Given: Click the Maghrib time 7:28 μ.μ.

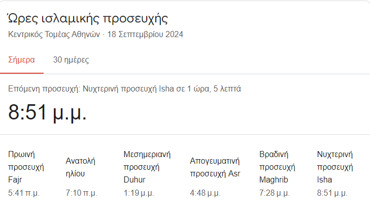Looking at the screenshot, I should pyautogui.click(x=275, y=193).
